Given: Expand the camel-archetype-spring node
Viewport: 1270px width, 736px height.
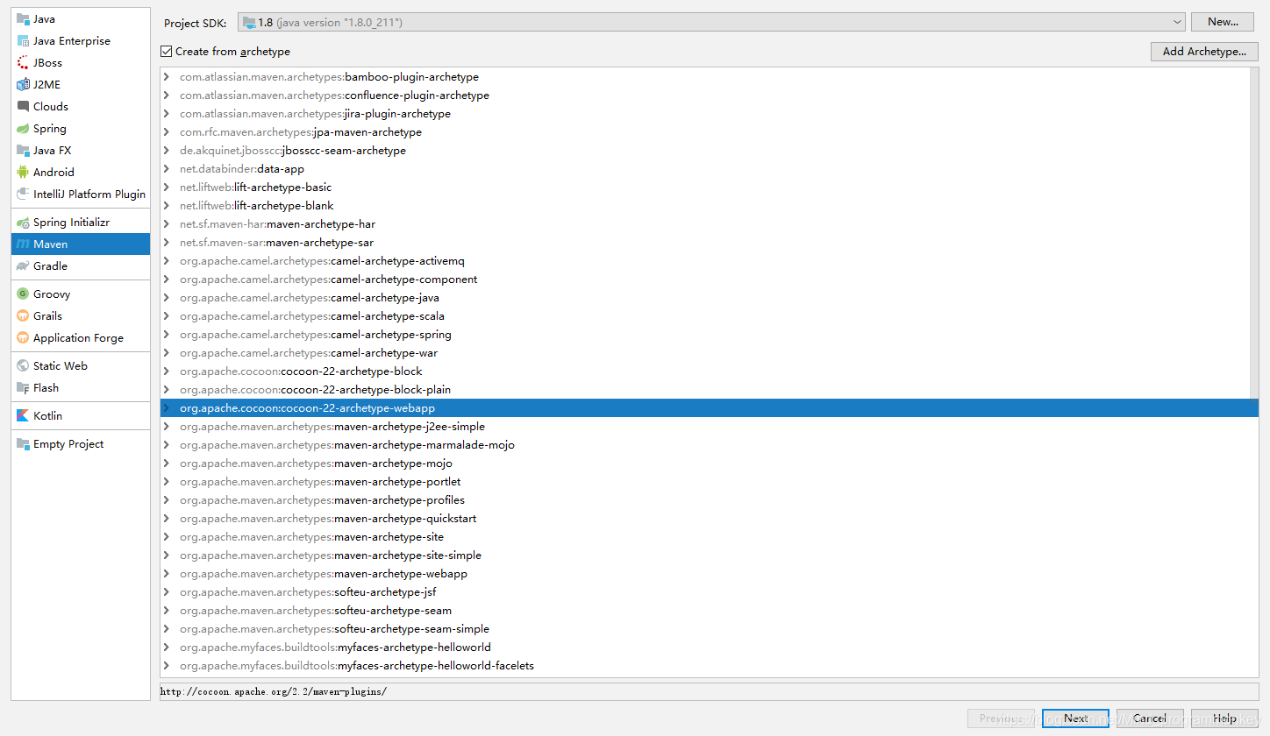Looking at the screenshot, I should click(x=166, y=335).
